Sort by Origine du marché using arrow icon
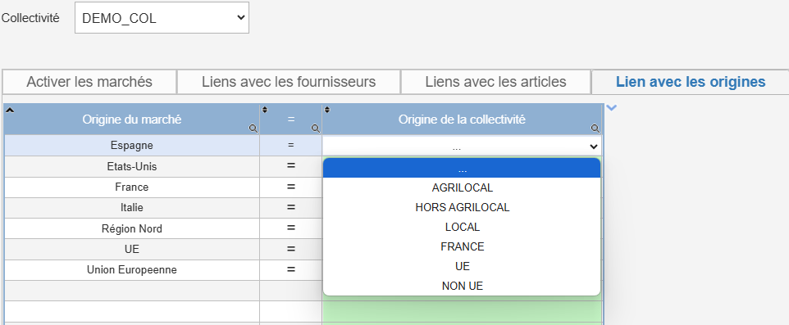Image resolution: width=789 pixels, height=325 pixels. click(10, 110)
